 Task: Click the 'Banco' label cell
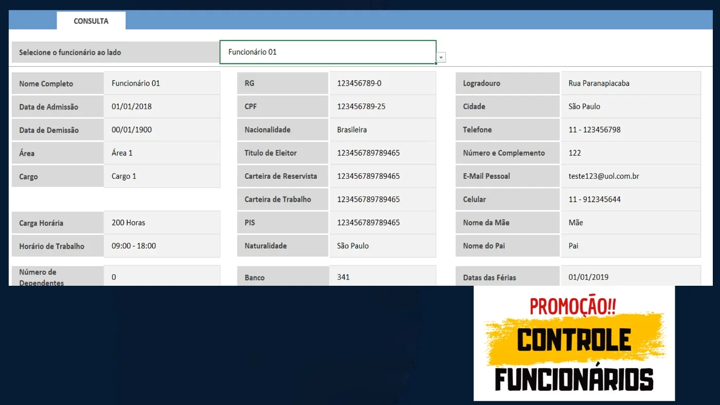282,277
